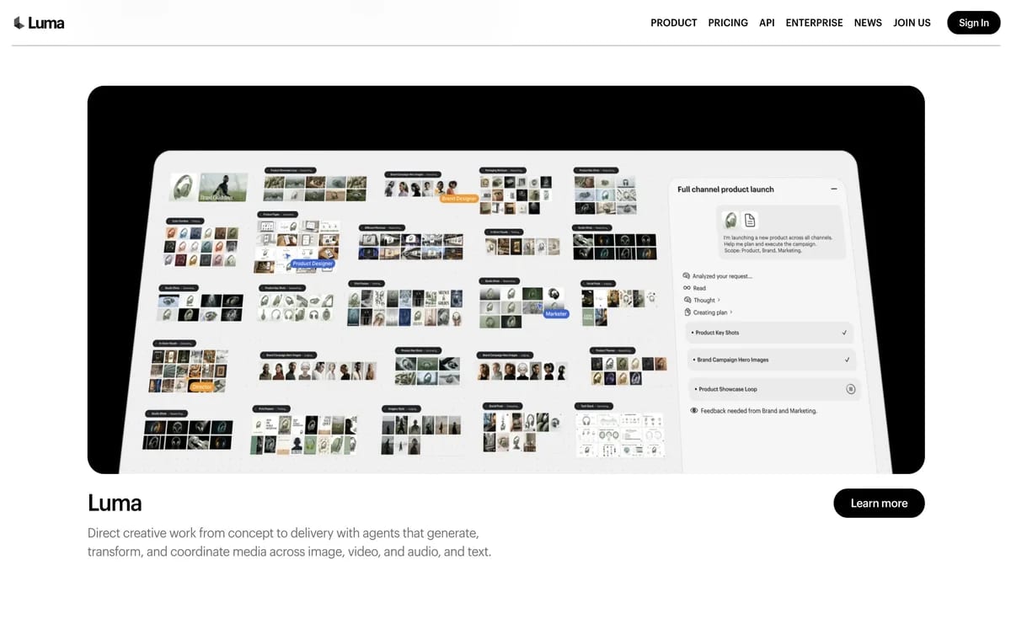The height and width of the screenshot is (640, 1011).
Task: Open the Product Showcase Loop task row
Action: click(773, 389)
